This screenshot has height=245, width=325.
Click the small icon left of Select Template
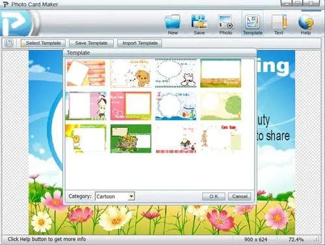(9, 43)
